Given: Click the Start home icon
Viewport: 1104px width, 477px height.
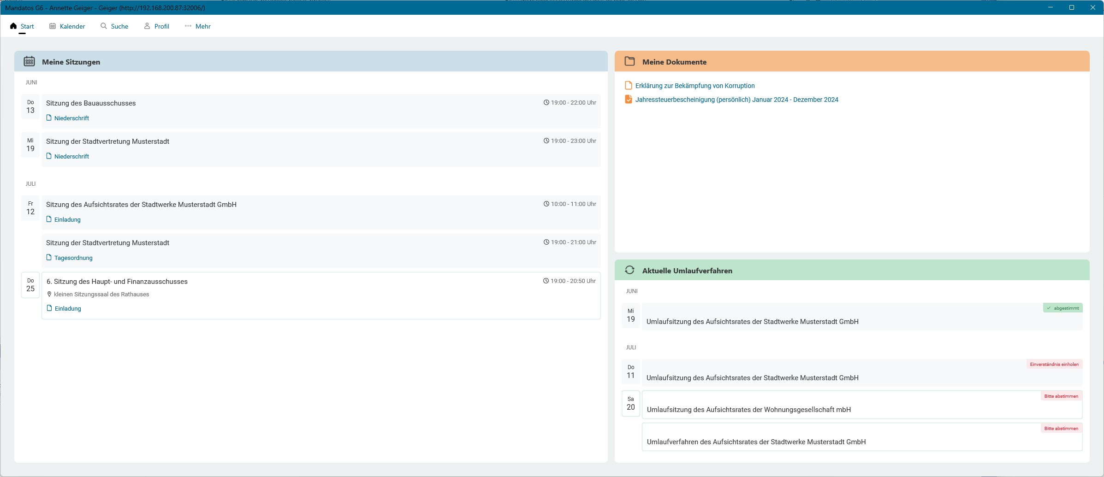Looking at the screenshot, I should coord(13,26).
